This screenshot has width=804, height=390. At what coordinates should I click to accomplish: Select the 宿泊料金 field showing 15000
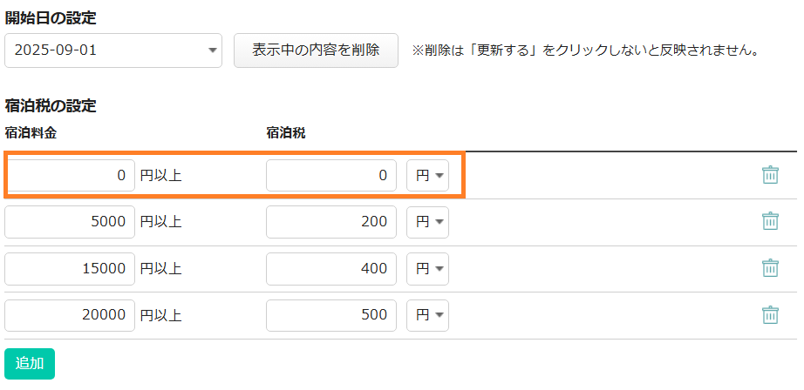pyautogui.click(x=70, y=269)
